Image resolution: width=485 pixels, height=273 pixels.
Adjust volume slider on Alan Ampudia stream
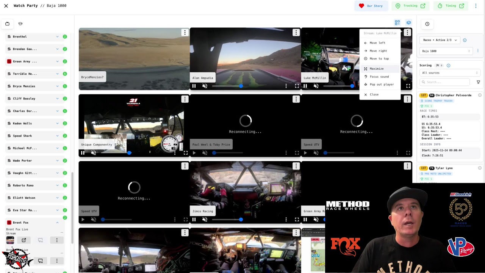[227, 86]
